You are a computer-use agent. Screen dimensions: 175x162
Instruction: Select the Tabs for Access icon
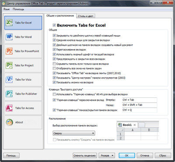tap(9, 108)
